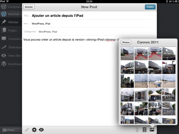Open the Articles section
The image size is (179, 134).
(11, 22)
